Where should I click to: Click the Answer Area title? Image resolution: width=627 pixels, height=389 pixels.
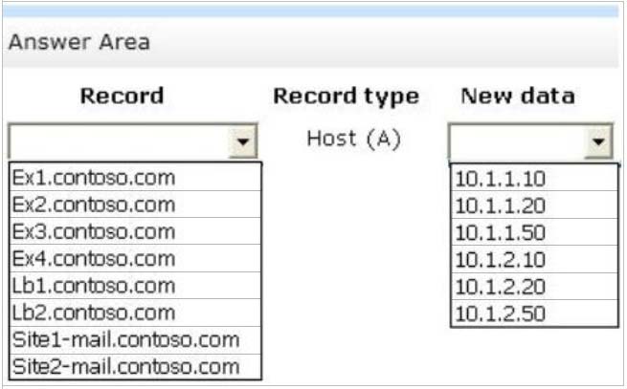(x=79, y=42)
